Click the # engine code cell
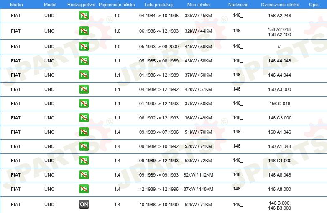This screenshot has width=327, height=213. 279,47
